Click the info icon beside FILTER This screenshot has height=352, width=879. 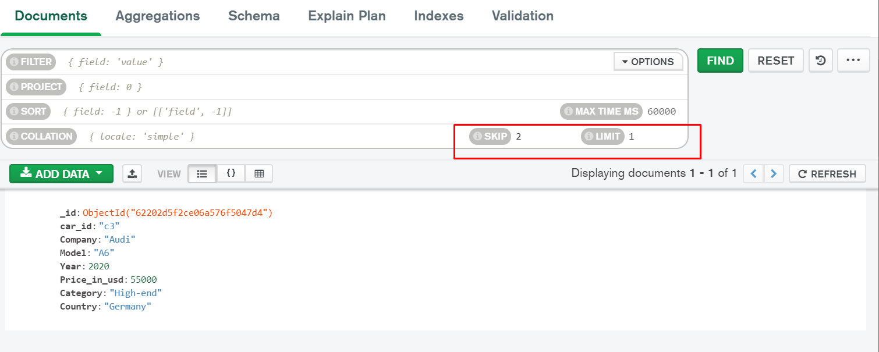[13, 62]
